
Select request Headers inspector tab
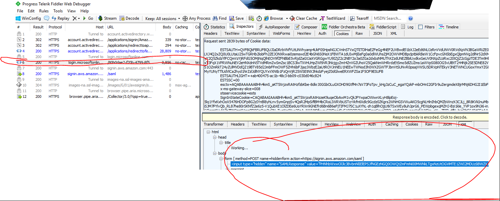pyautogui.click(x=211, y=33)
